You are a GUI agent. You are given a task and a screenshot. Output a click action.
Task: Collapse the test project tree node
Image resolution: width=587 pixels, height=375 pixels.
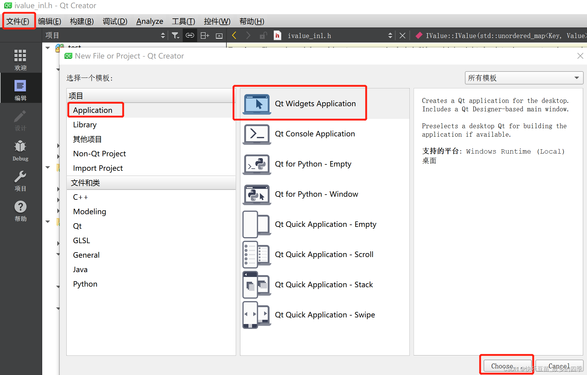(x=48, y=47)
